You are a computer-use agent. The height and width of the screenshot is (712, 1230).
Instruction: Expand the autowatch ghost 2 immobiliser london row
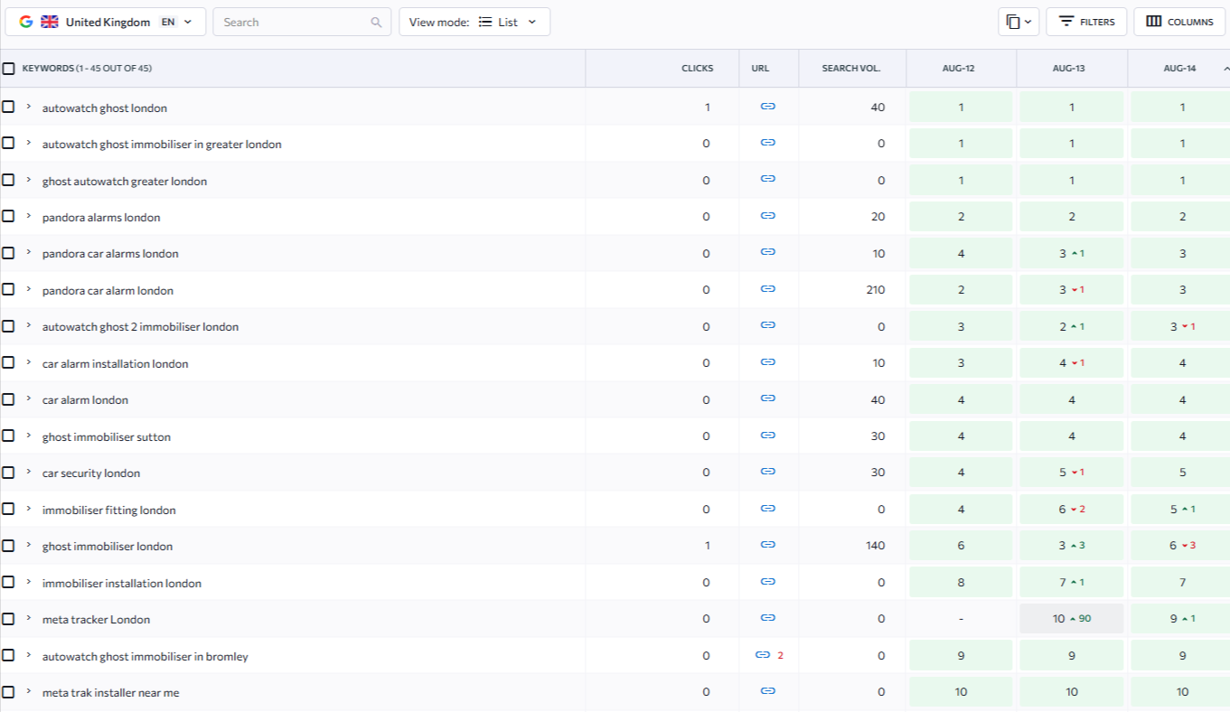[29, 325]
